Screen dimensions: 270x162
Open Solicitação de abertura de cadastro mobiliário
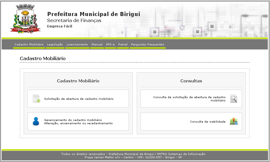click(79, 99)
